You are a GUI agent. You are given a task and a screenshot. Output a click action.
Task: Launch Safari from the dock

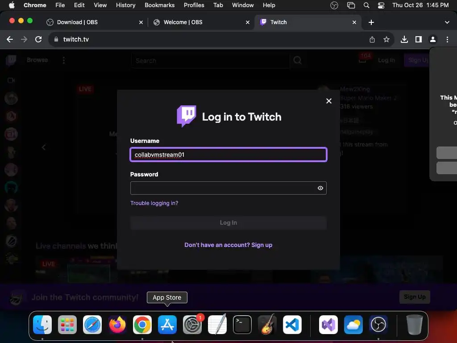[92, 324]
